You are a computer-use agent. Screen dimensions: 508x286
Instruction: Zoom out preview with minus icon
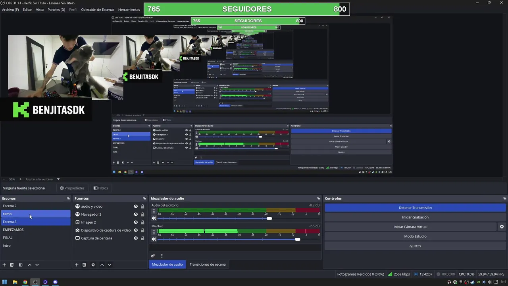(4, 179)
